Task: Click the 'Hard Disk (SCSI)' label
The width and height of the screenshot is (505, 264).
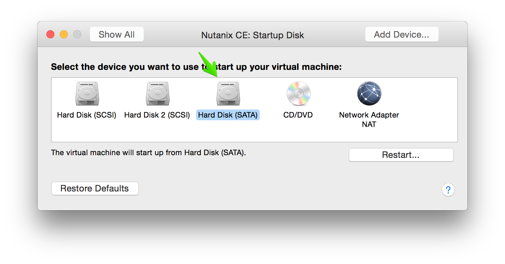Action: (x=87, y=115)
